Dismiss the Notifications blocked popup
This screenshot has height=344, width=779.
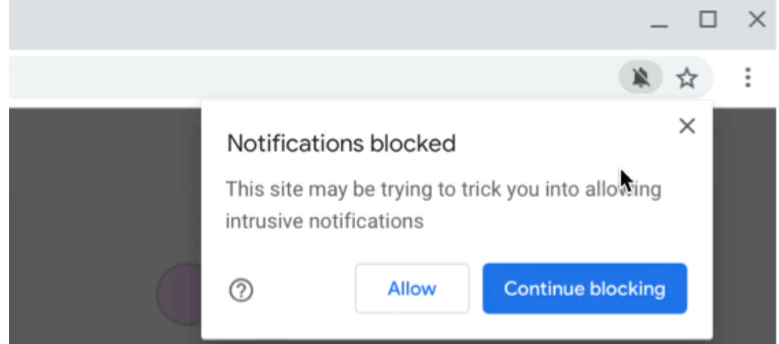click(x=687, y=126)
